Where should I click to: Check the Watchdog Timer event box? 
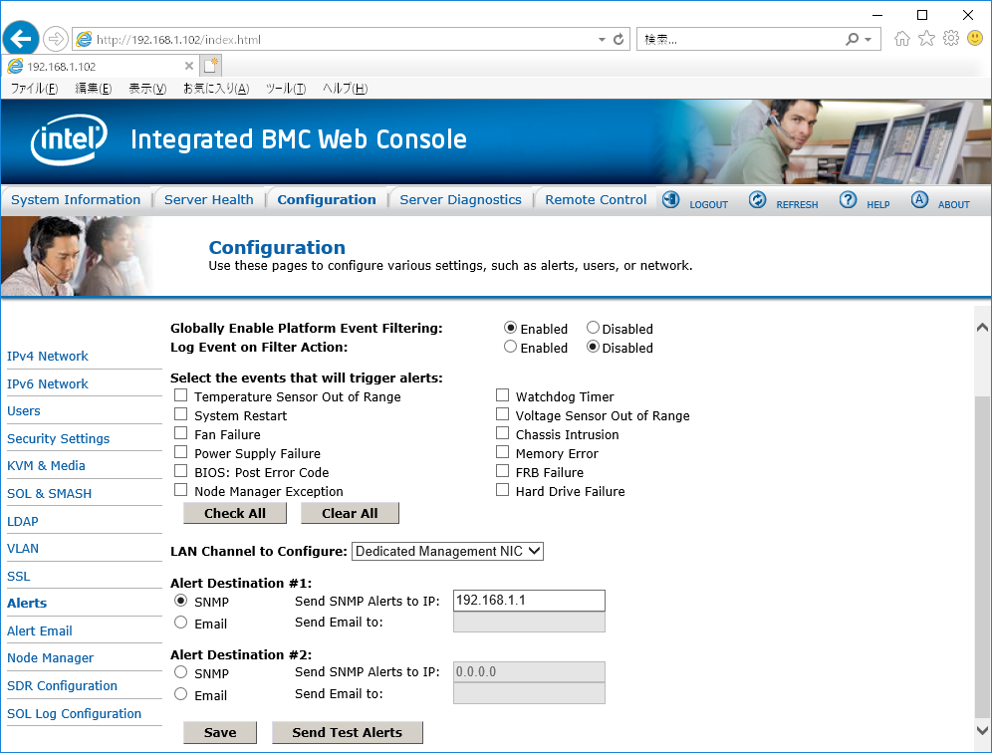click(x=502, y=395)
